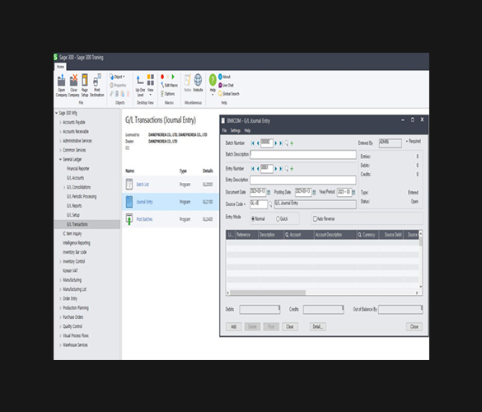Viewport: 482px width, 412px height.
Task: Click the Open Company icon
Action: tap(62, 81)
